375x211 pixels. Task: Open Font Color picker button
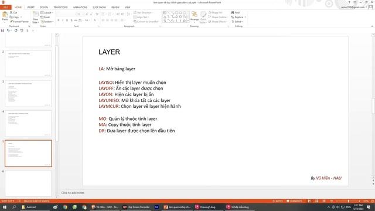[95, 21]
